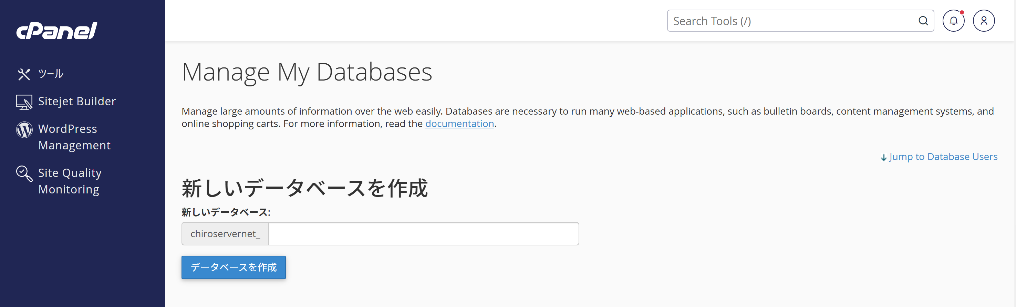Click the Manage My Databases heading
1016x307 pixels.
tap(307, 72)
